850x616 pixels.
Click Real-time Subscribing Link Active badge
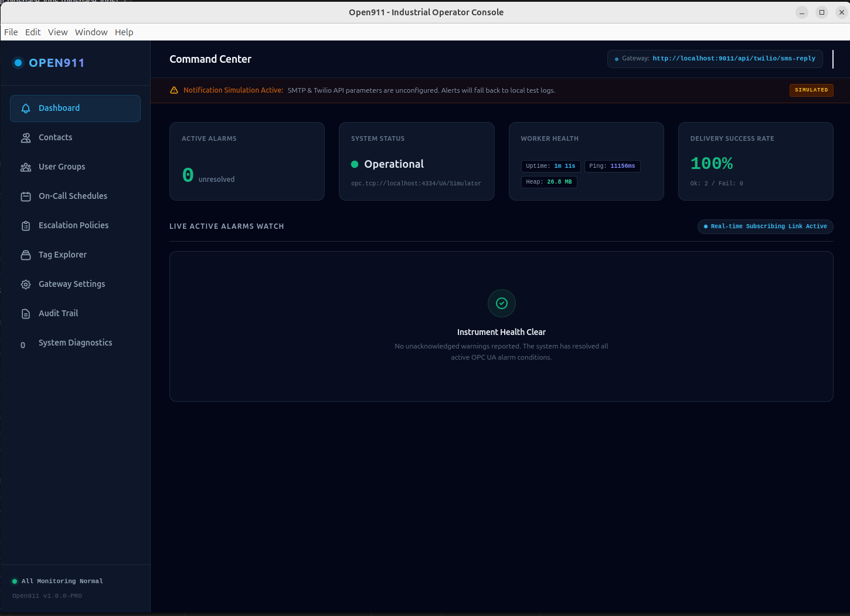(x=766, y=226)
